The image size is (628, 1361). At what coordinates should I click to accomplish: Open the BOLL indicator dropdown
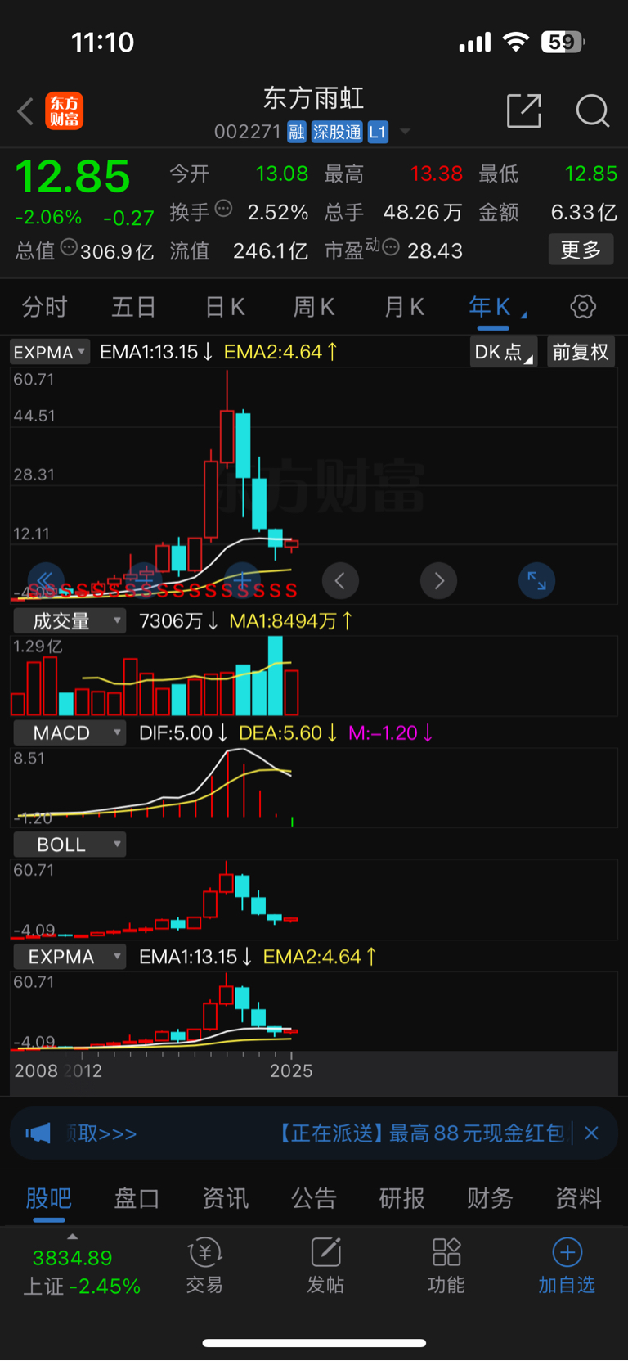click(70, 845)
